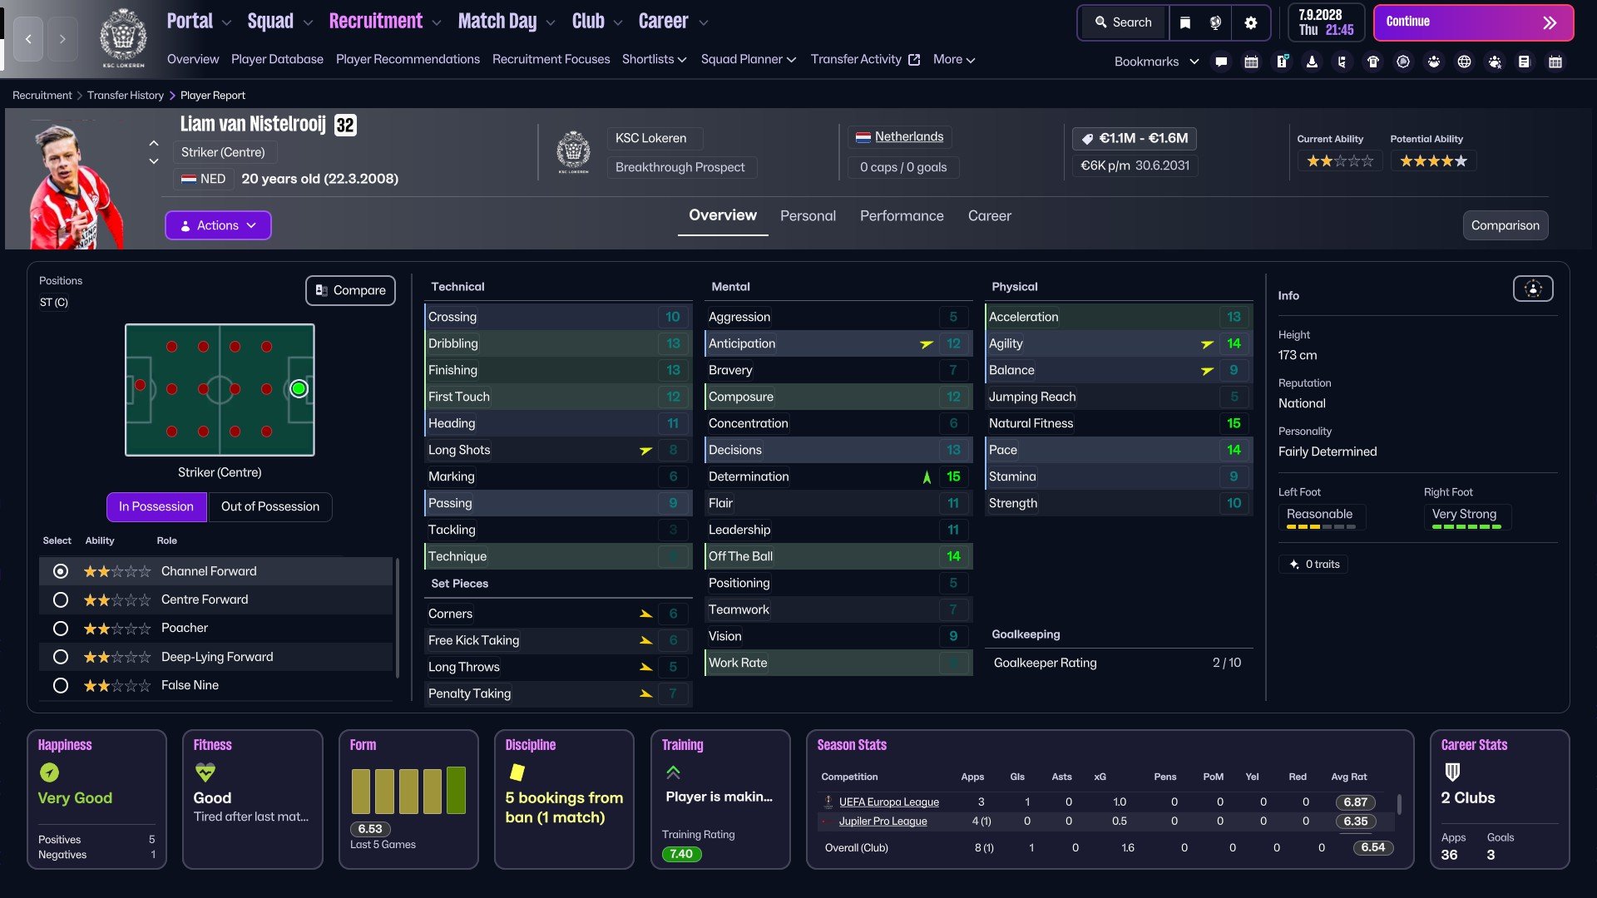Click the training cone bookmark icon
Image resolution: width=1597 pixels, height=898 pixels.
(1312, 62)
